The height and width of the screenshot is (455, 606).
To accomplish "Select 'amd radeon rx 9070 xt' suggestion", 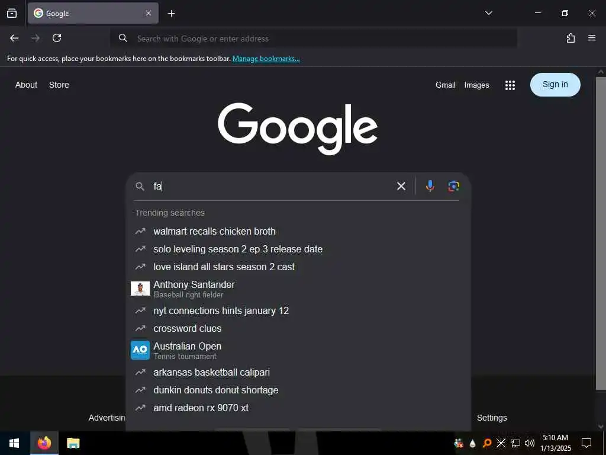I will pyautogui.click(x=298, y=408).
